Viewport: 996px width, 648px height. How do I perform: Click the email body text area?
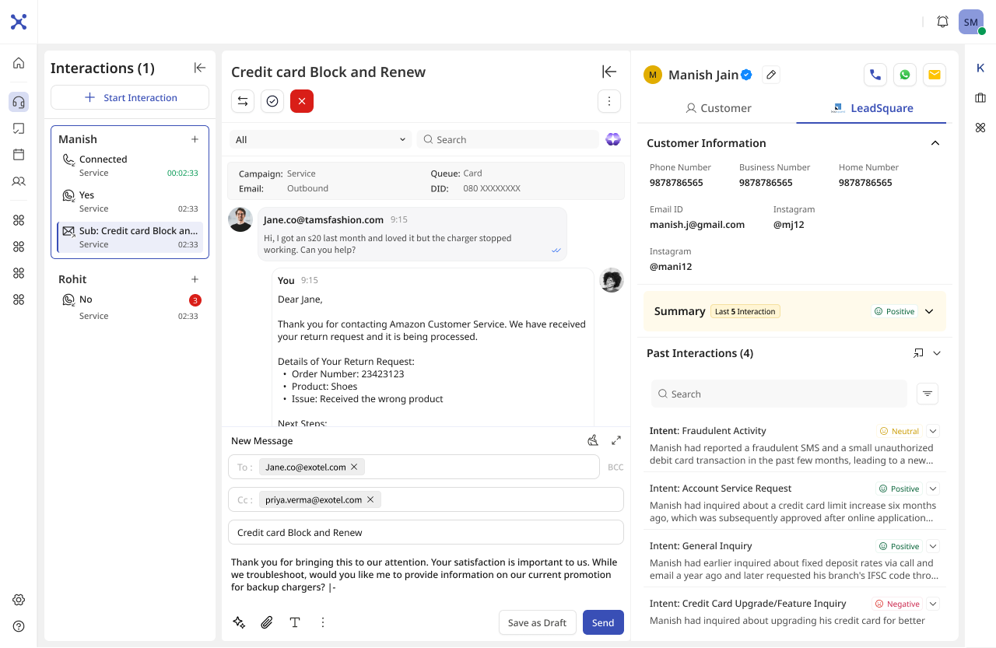click(x=426, y=574)
